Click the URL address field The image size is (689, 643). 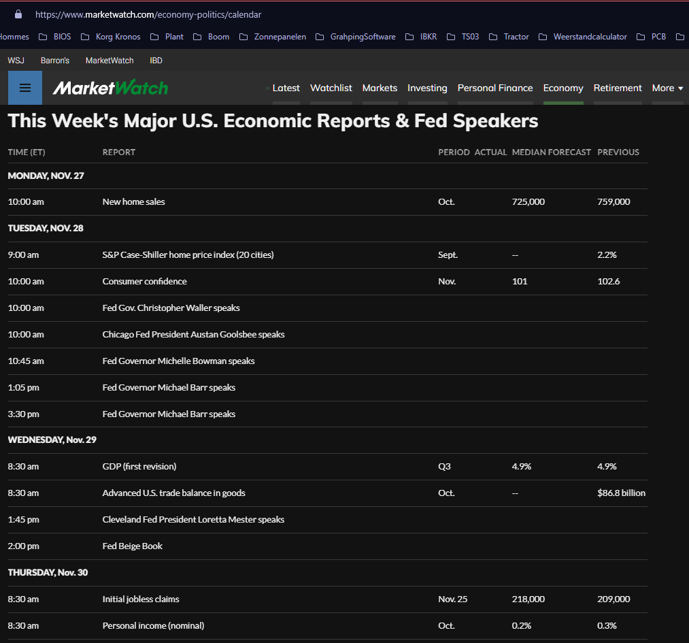tap(148, 14)
